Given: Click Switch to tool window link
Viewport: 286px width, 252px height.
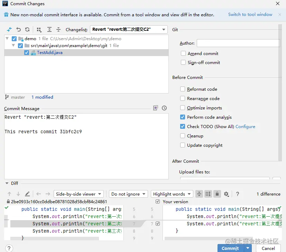Looking at the screenshot, I should [250, 15].
